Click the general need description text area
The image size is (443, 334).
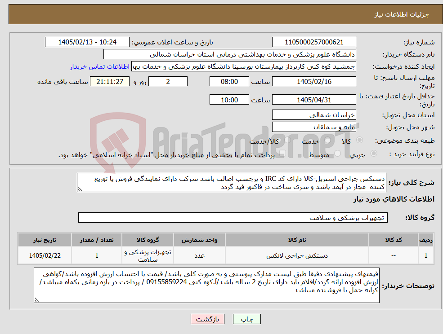[x=231, y=183]
